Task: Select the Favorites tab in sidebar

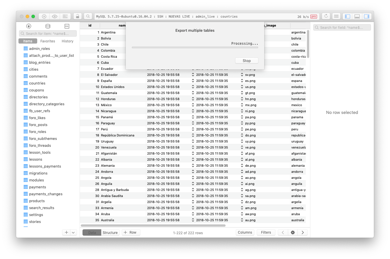Action: [48, 41]
